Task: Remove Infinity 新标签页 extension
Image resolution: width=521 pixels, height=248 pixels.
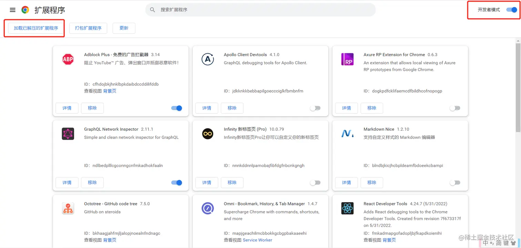Action: (232, 183)
